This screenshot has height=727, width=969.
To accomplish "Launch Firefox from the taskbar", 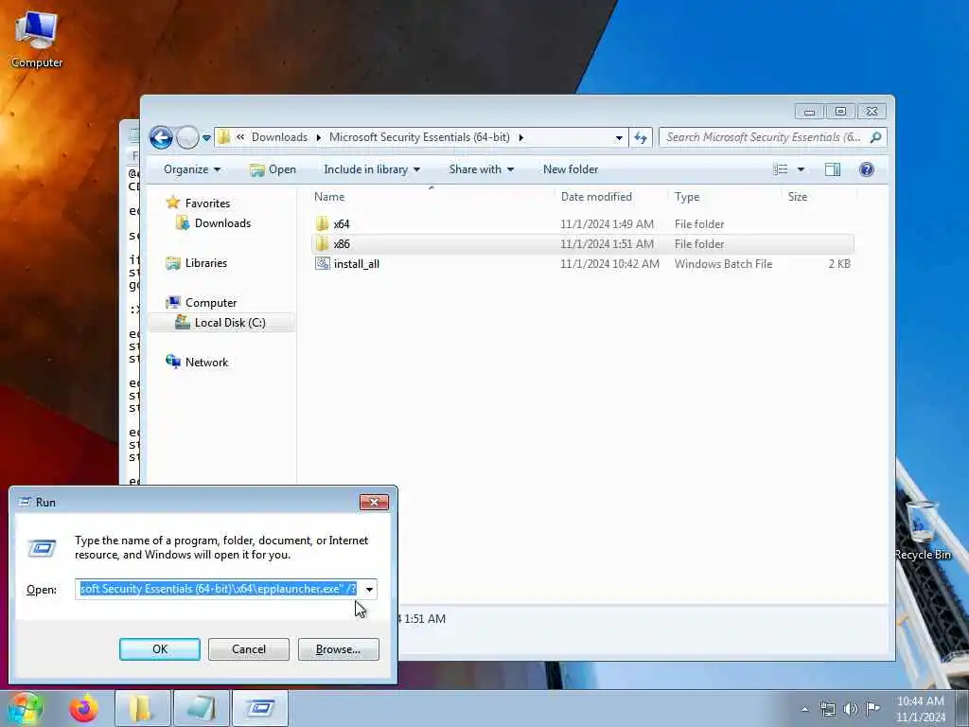I will tap(83, 708).
